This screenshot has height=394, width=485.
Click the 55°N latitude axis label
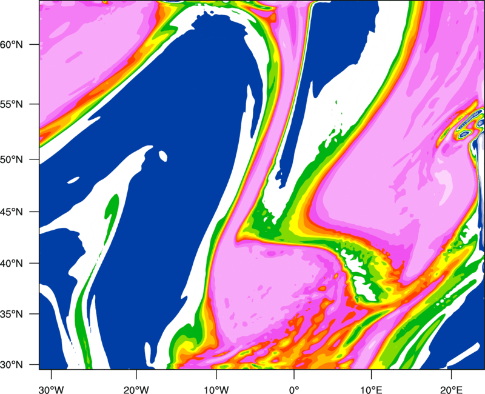click(12, 104)
